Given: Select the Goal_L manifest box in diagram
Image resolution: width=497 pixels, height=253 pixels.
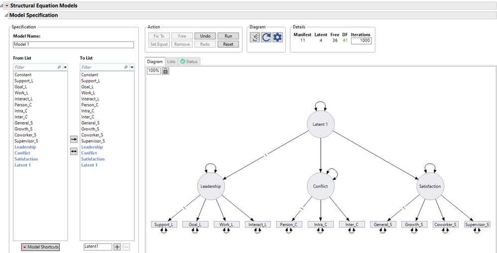Looking at the screenshot, I should pyautogui.click(x=195, y=225).
